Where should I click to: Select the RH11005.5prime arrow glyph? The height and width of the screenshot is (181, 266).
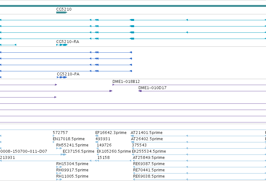(59, 179)
